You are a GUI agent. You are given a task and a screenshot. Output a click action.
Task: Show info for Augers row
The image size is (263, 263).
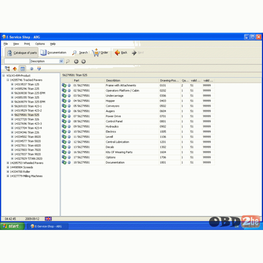(x=69, y=111)
